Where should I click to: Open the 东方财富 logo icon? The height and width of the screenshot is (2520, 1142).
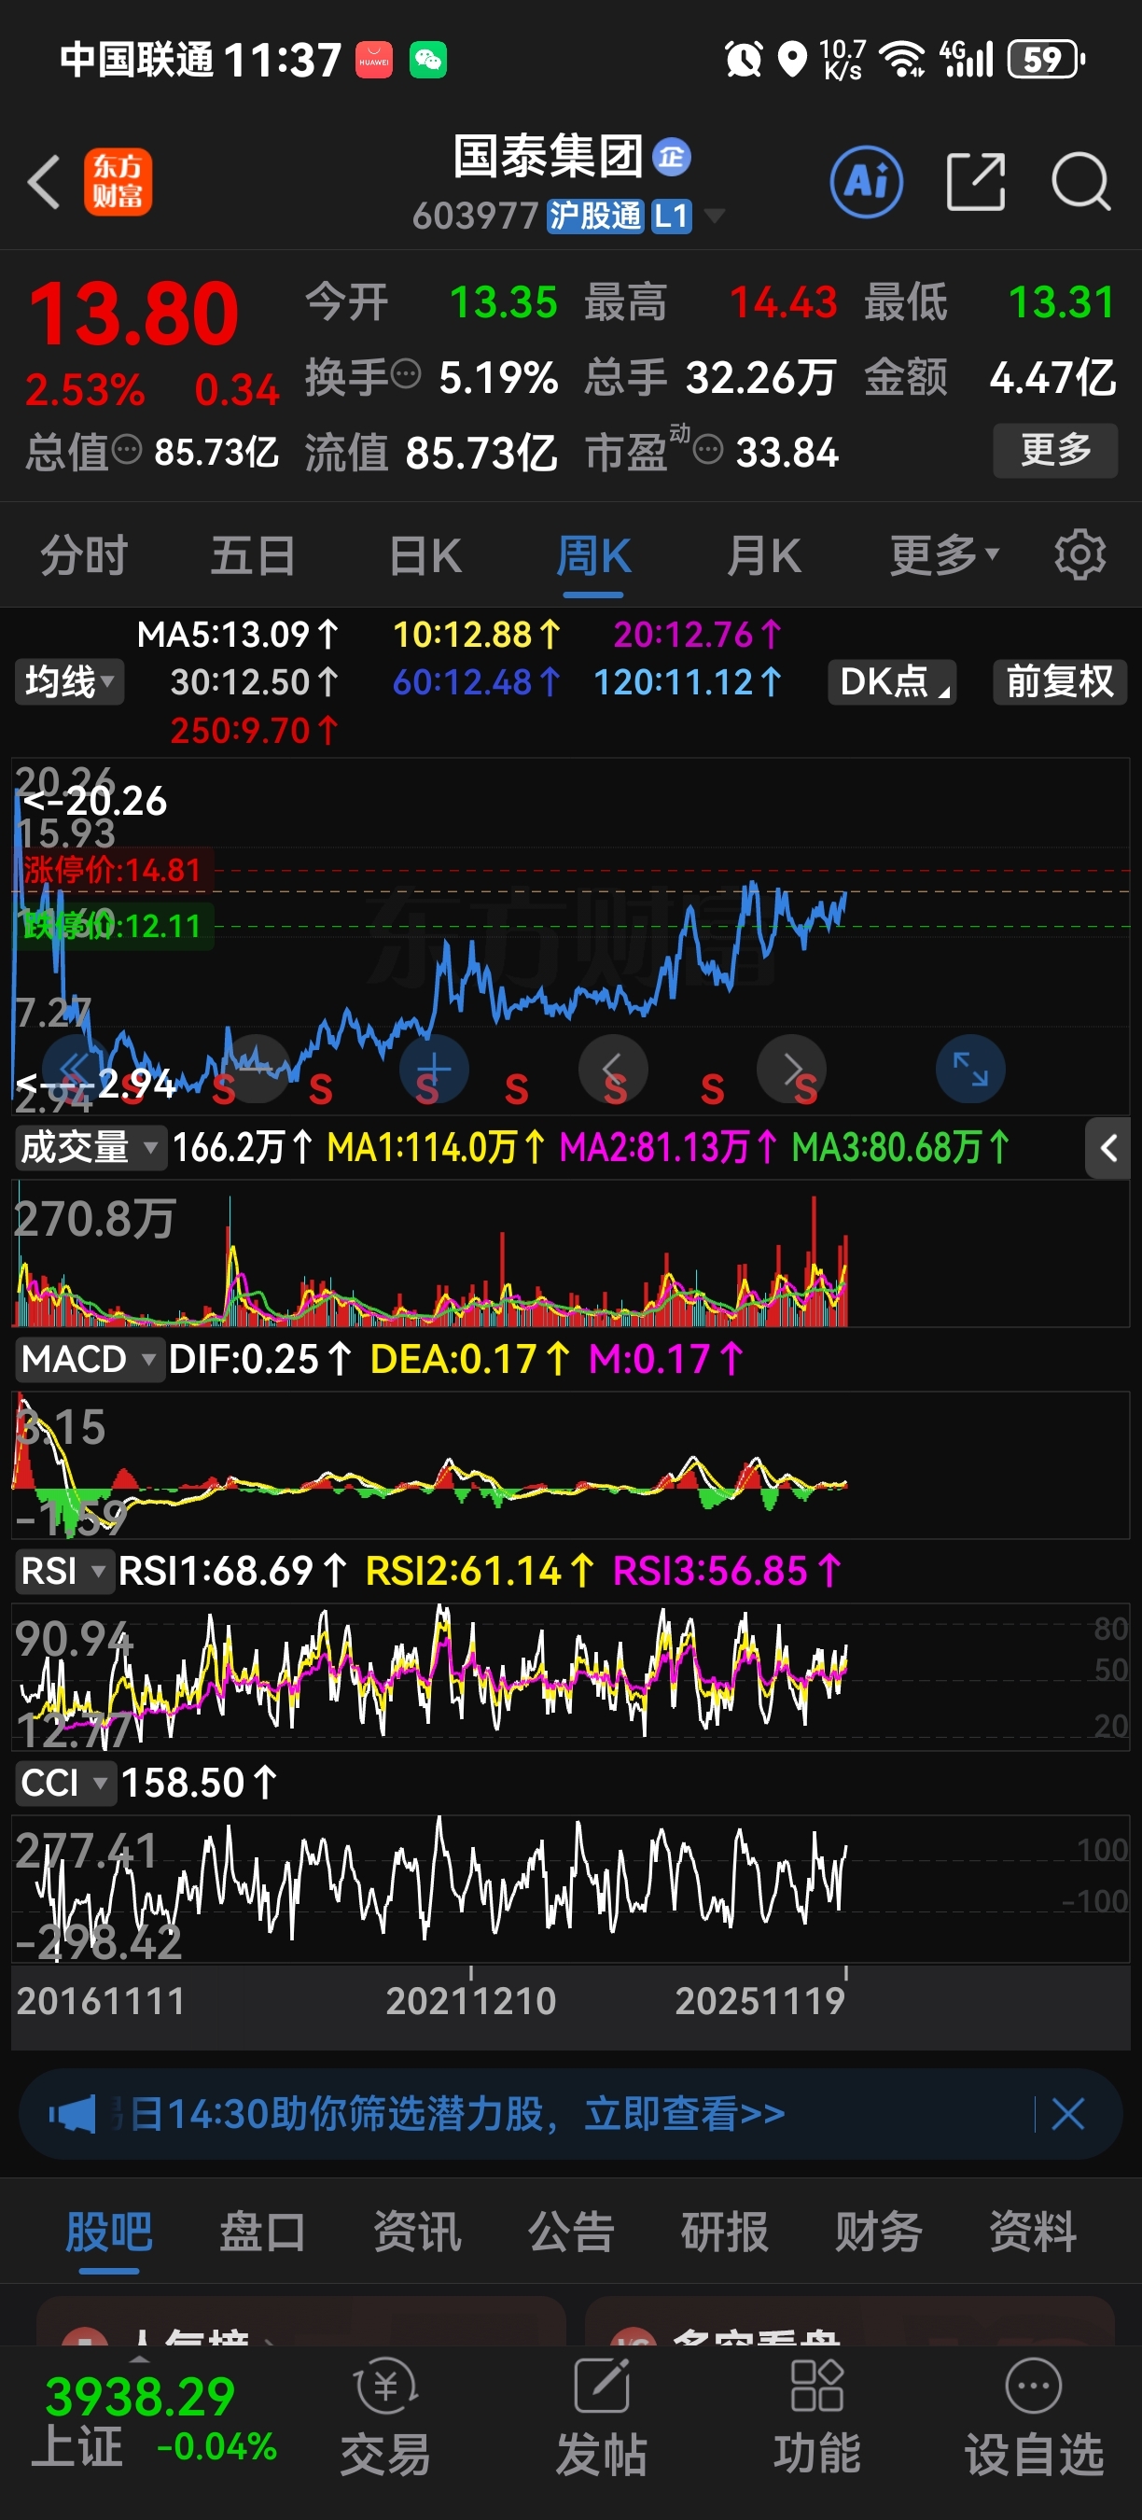[118, 182]
